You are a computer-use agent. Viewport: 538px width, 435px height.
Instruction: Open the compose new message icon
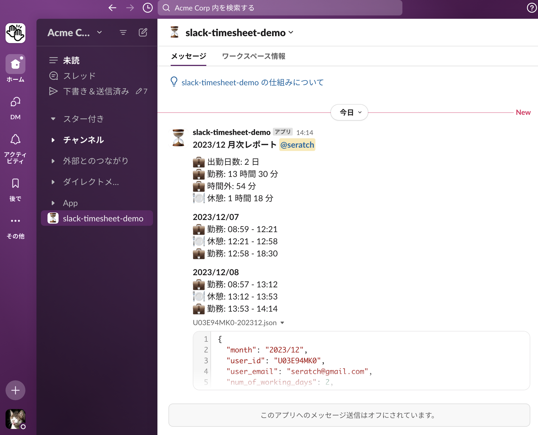(x=143, y=32)
